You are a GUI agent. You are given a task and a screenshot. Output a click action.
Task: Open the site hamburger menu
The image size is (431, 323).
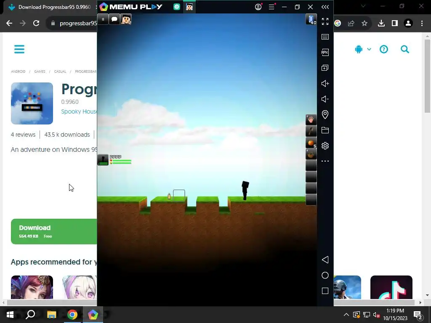click(x=19, y=50)
